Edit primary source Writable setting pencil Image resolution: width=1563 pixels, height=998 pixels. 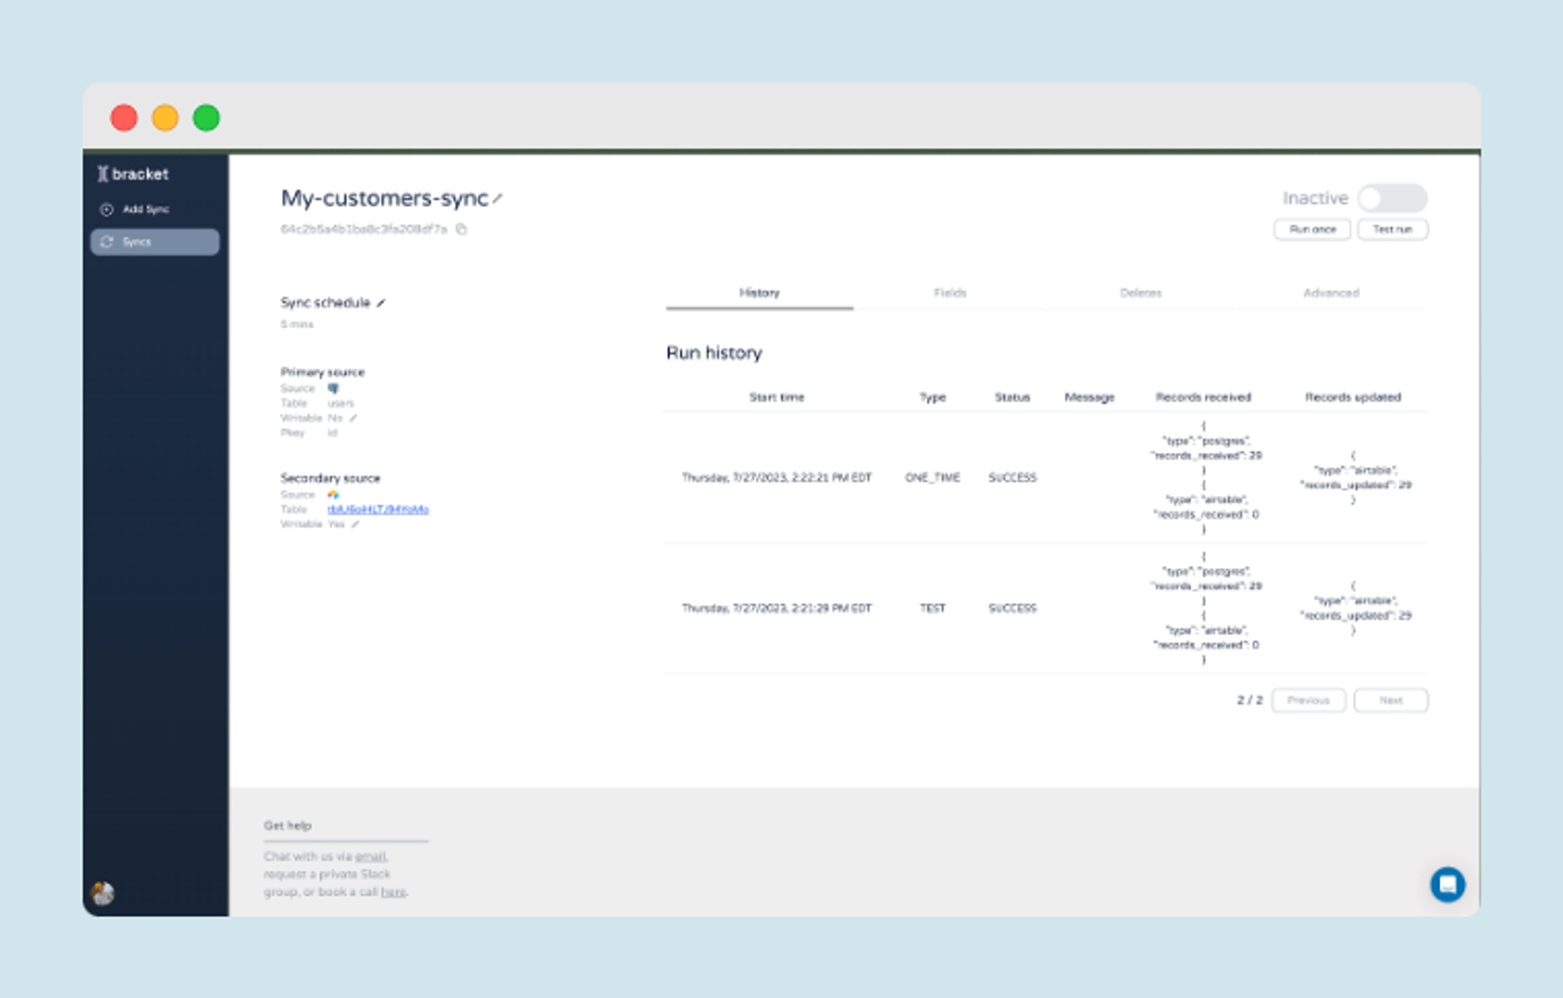354,418
